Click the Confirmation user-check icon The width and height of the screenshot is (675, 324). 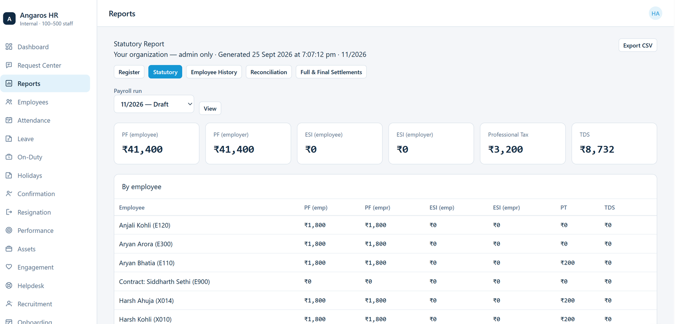[9, 194]
